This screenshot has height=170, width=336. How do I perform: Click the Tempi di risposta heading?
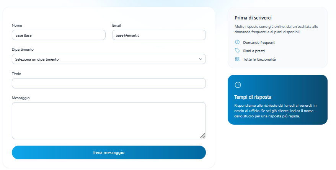(253, 97)
